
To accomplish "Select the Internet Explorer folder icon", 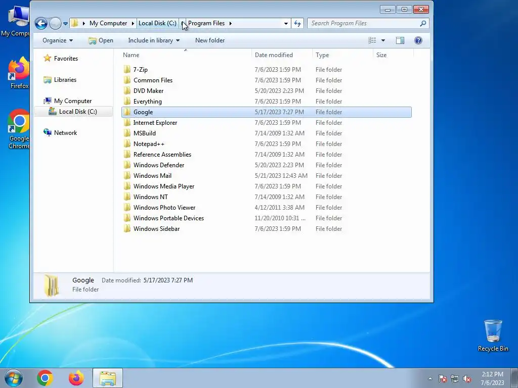I will tap(127, 122).
